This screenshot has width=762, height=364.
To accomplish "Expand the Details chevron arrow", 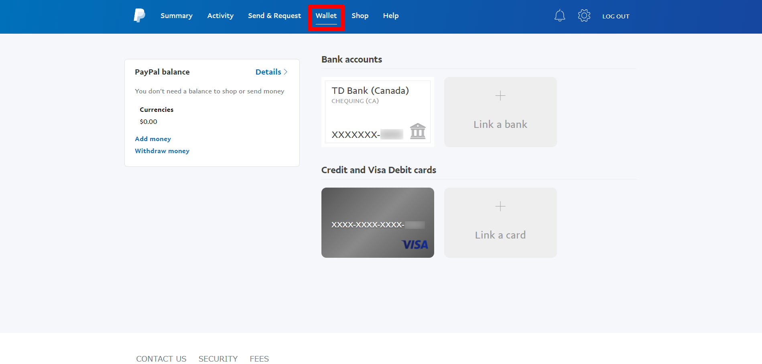I will [x=285, y=72].
